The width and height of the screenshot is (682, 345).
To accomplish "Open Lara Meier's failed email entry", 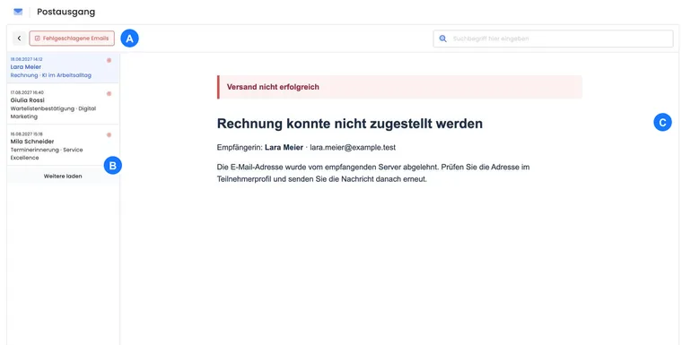I will (x=63, y=67).
